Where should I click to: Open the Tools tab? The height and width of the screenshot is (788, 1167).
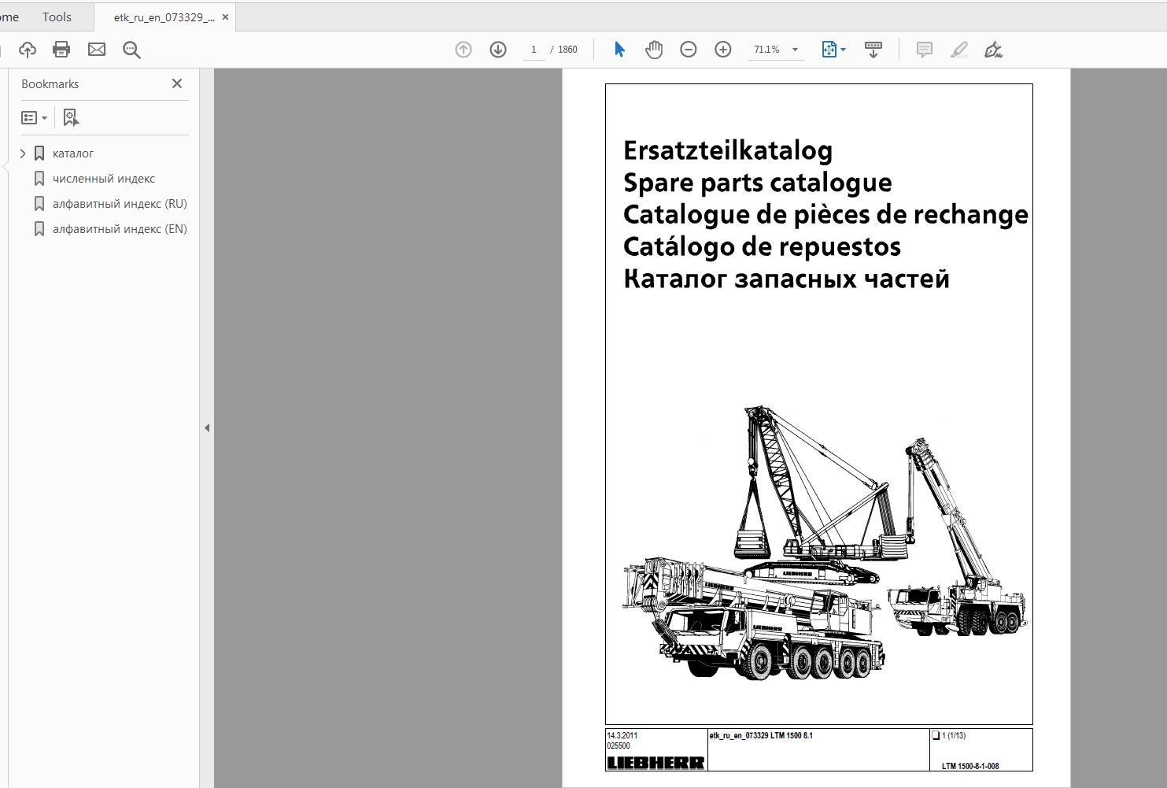[57, 17]
